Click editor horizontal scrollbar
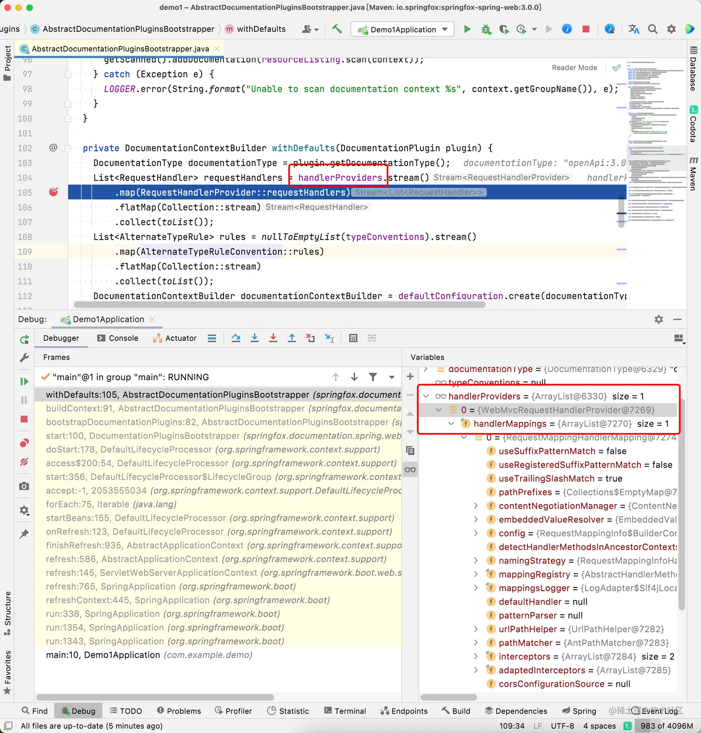This screenshot has width=701, height=733. (x=280, y=305)
